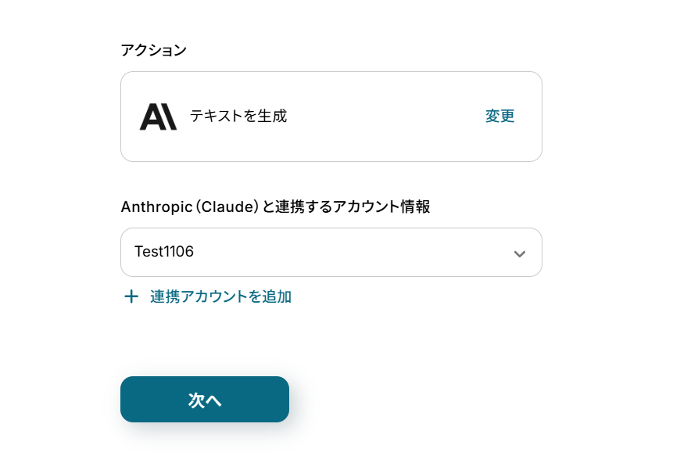Click the 生成 characters in action title

tap(274, 117)
